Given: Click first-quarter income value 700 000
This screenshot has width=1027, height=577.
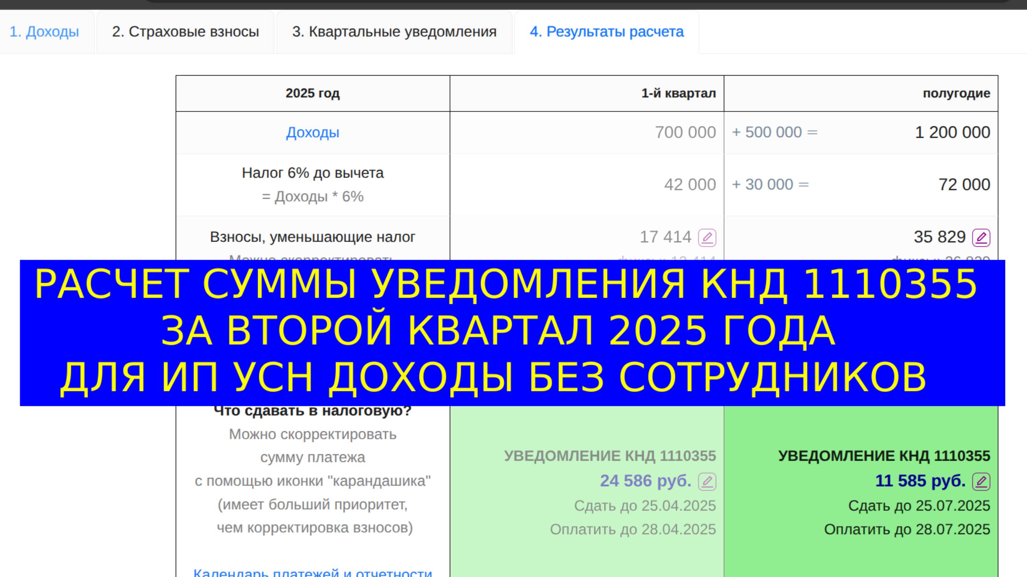Looking at the screenshot, I should (x=685, y=132).
